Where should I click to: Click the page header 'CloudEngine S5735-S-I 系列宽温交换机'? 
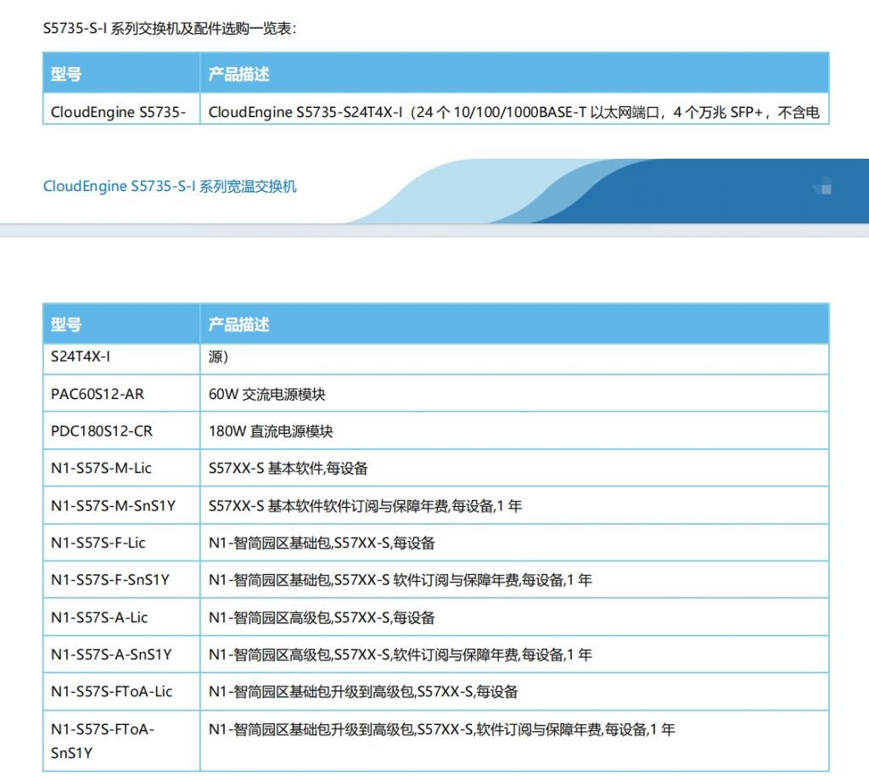pos(170,186)
